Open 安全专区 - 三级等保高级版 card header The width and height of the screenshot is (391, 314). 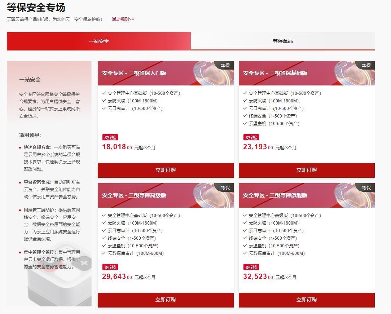click(x=166, y=195)
